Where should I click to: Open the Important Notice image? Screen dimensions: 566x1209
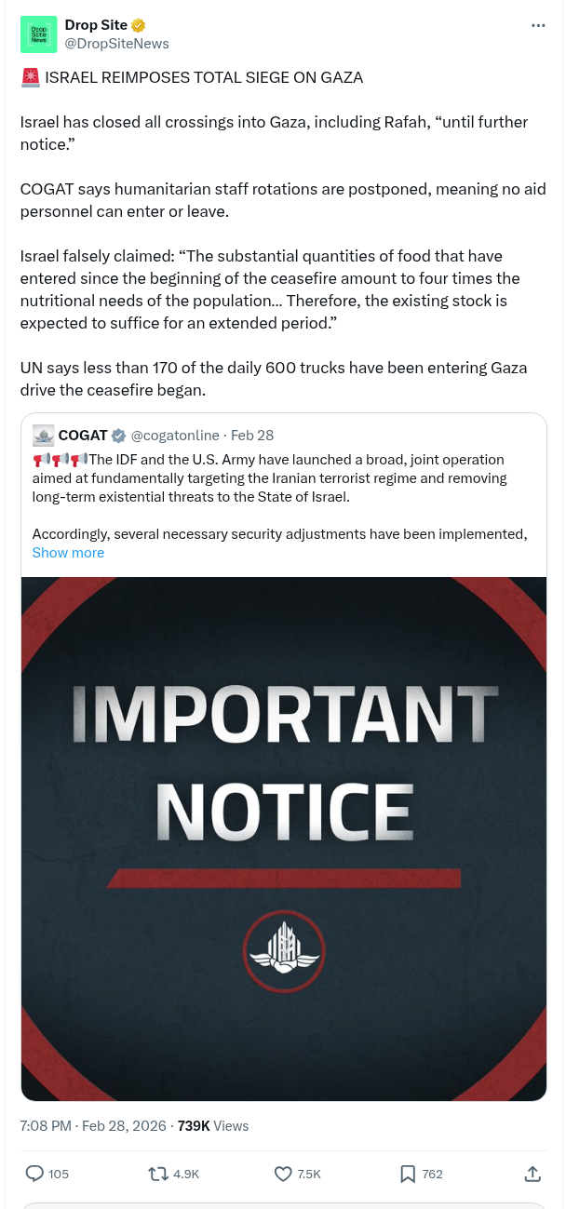click(x=284, y=838)
